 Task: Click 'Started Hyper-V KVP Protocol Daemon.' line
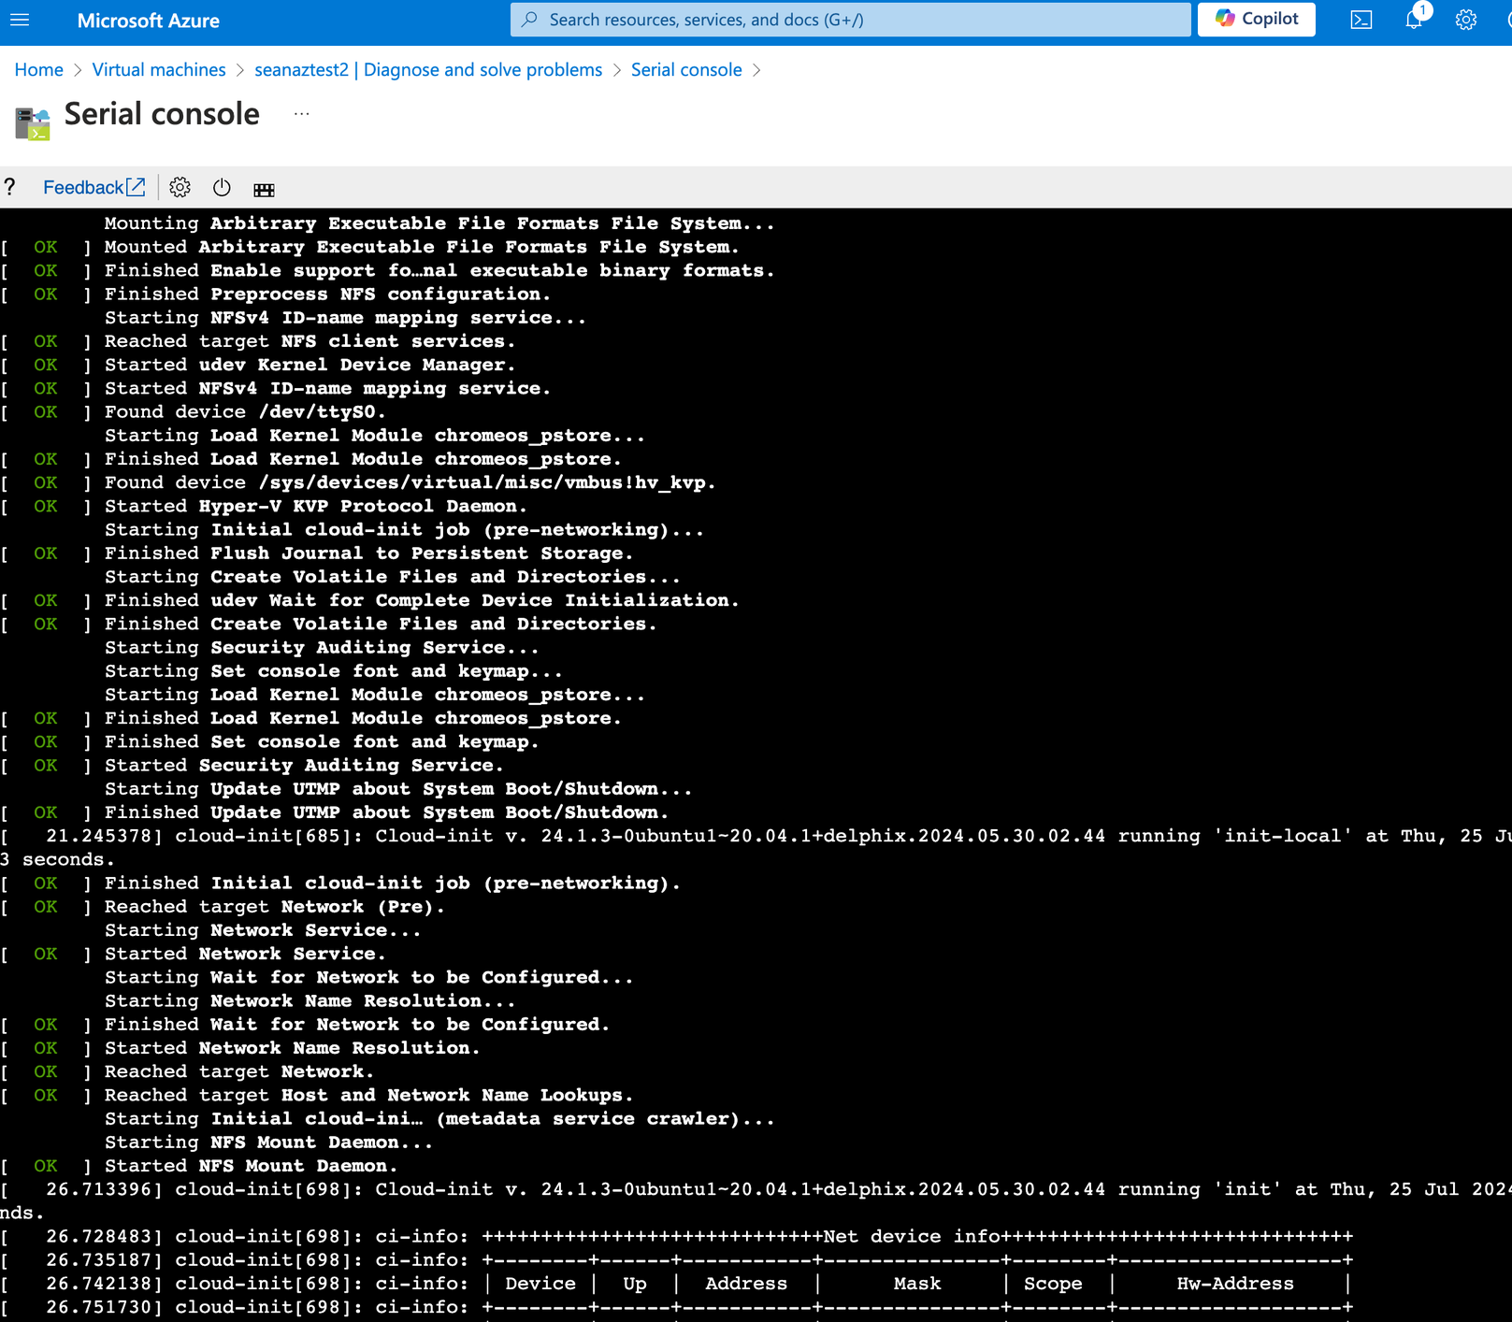(316, 507)
